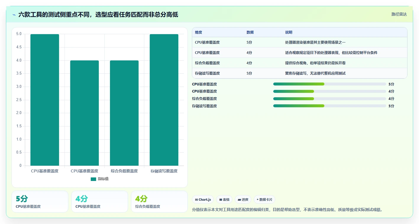Image resolution: width=419 pixels, height=224 pixels.
Task: Click the 维度 column header
Action: tap(199, 32)
